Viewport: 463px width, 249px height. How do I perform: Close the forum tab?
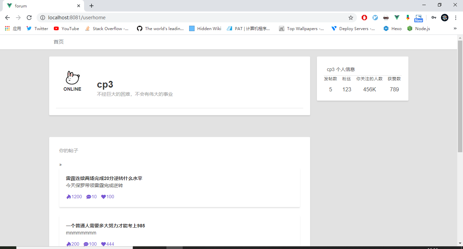tap(79, 6)
